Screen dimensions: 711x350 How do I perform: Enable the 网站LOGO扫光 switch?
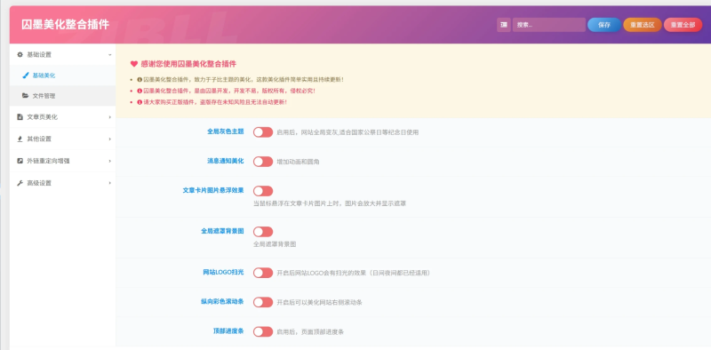[263, 273]
